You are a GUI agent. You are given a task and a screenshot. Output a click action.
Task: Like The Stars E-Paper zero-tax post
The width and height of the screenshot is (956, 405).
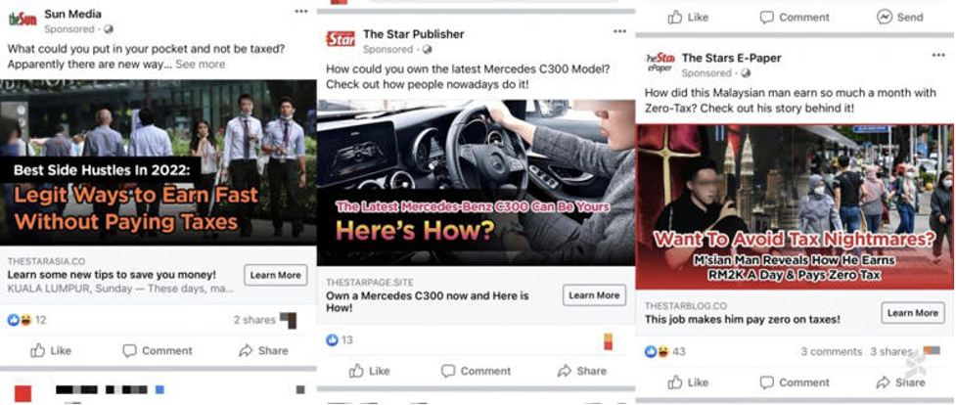(x=688, y=382)
